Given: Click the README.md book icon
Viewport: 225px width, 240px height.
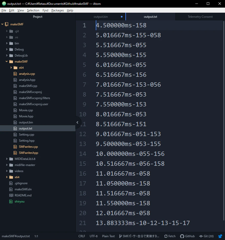Looking at the screenshot, I should (11, 195).
